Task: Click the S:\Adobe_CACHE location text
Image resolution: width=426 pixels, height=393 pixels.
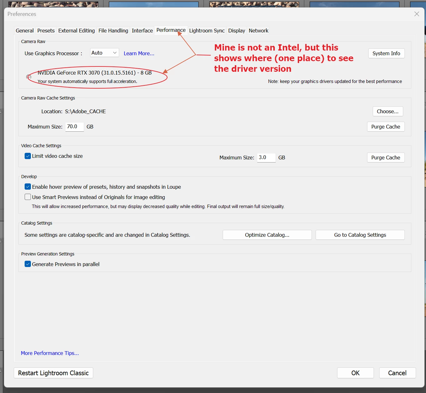Action: click(85, 111)
